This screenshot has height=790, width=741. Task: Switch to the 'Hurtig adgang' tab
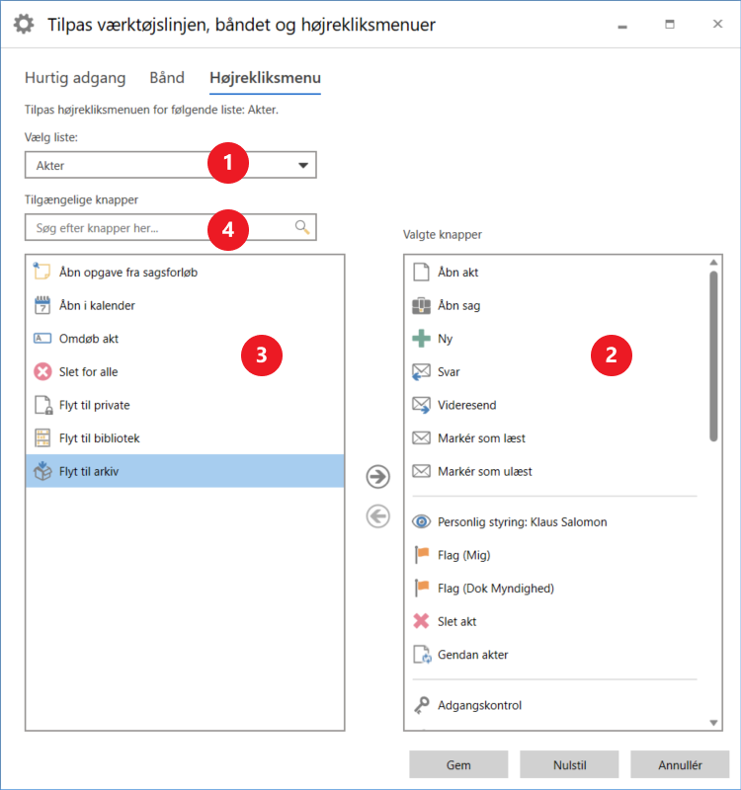pyautogui.click(x=75, y=78)
